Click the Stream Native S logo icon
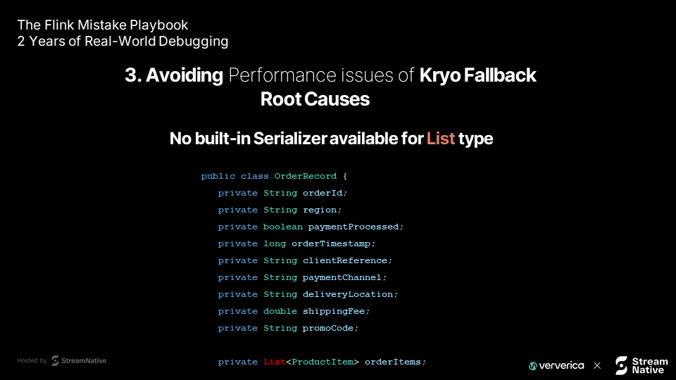 click(x=621, y=365)
